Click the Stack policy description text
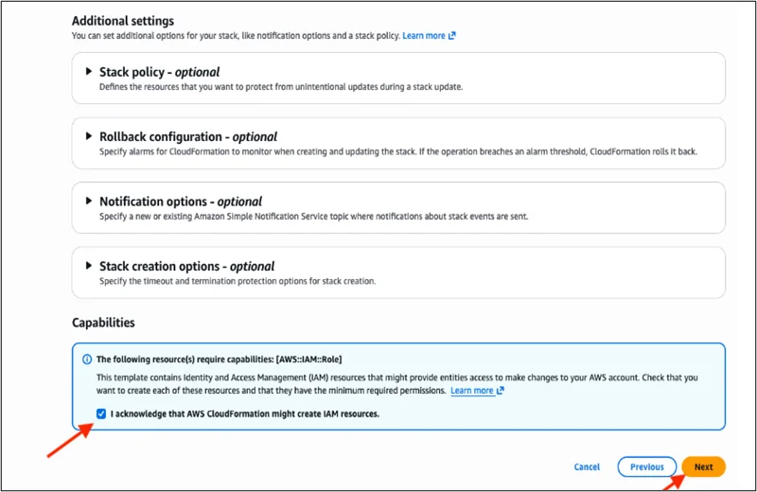The image size is (757, 492). point(280,87)
